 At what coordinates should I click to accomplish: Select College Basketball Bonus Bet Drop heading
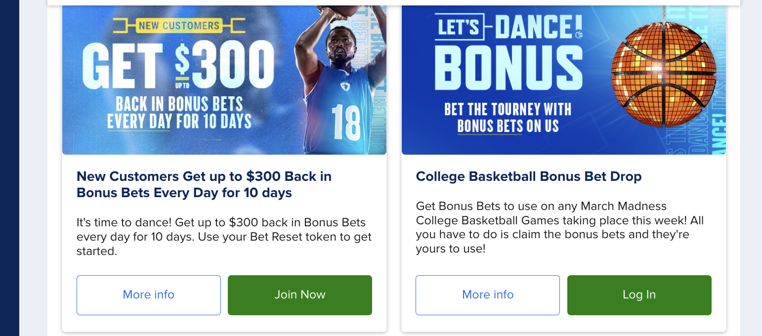(x=528, y=176)
